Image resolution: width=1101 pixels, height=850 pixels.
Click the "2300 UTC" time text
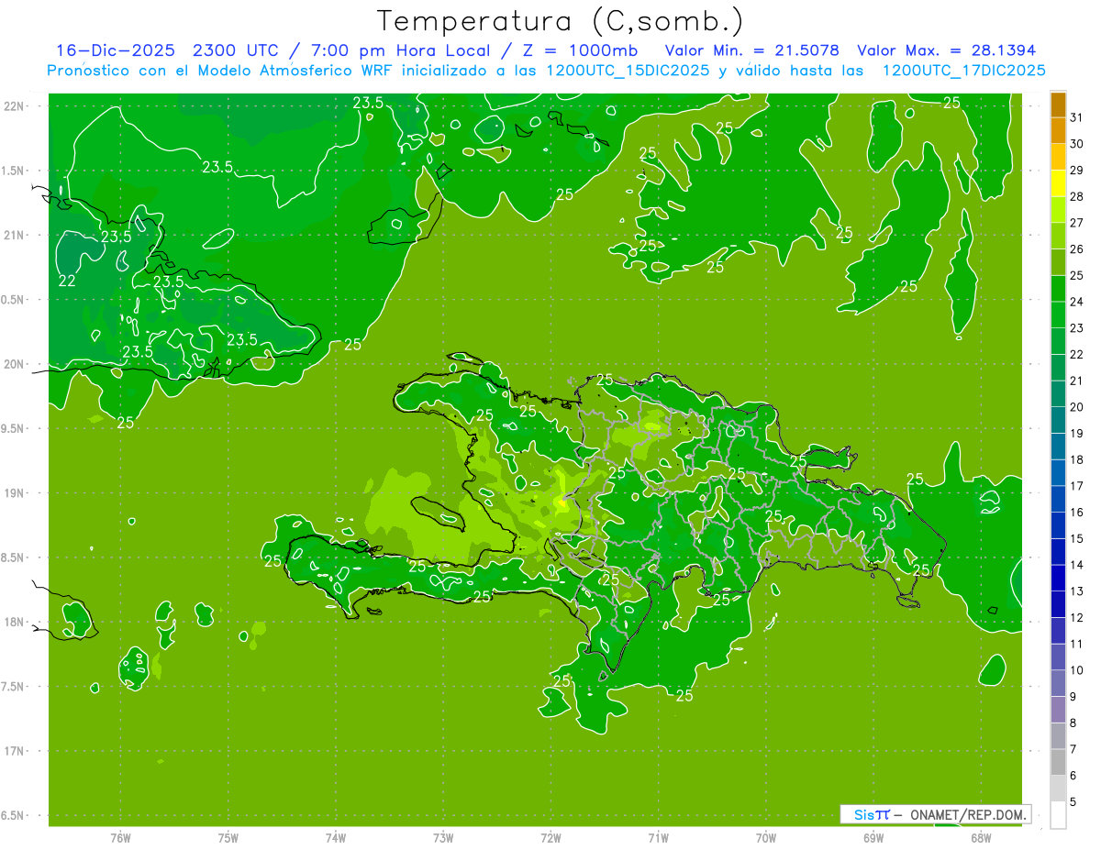(x=234, y=50)
